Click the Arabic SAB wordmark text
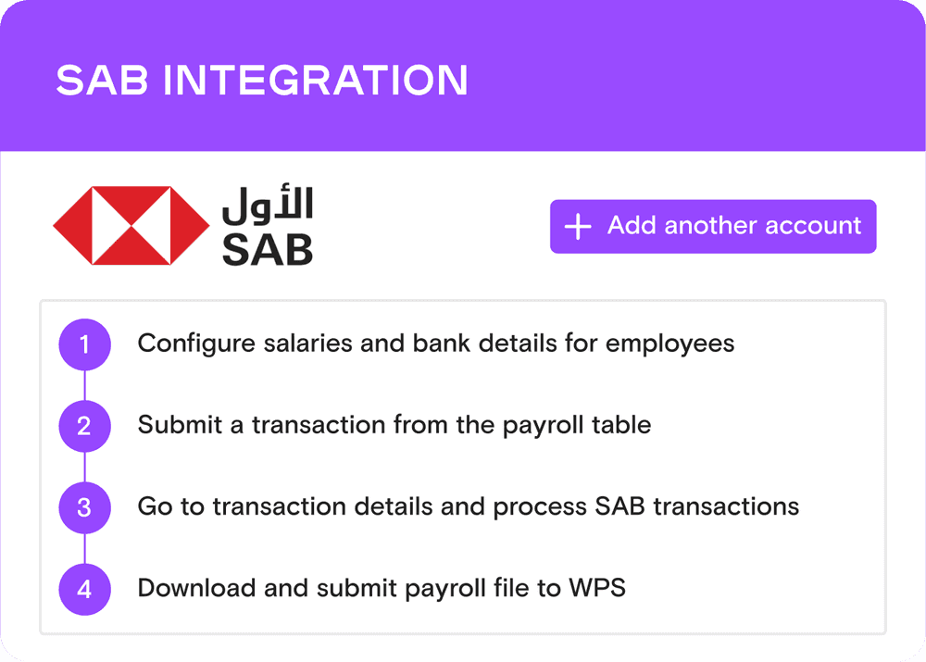The image size is (926, 662). (x=268, y=206)
